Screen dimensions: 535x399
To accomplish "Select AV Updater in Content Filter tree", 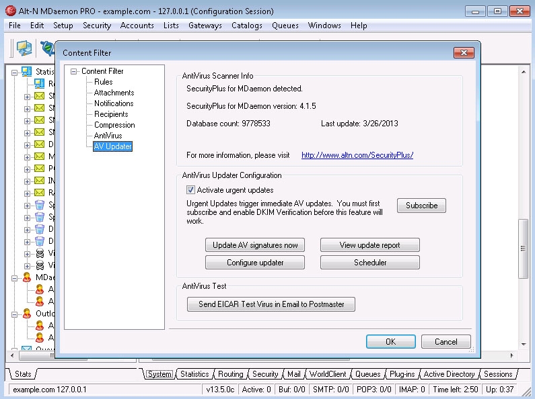I will [112, 146].
